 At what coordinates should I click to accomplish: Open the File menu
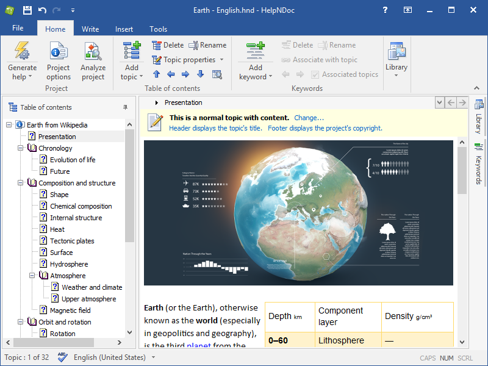pyautogui.click(x=18, y=28)
